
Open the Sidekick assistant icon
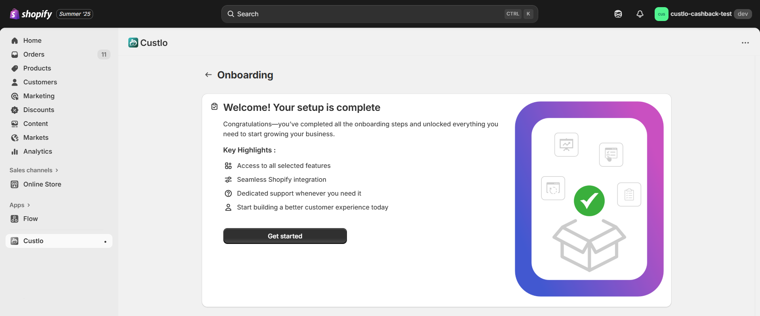(x=618, y=14)
